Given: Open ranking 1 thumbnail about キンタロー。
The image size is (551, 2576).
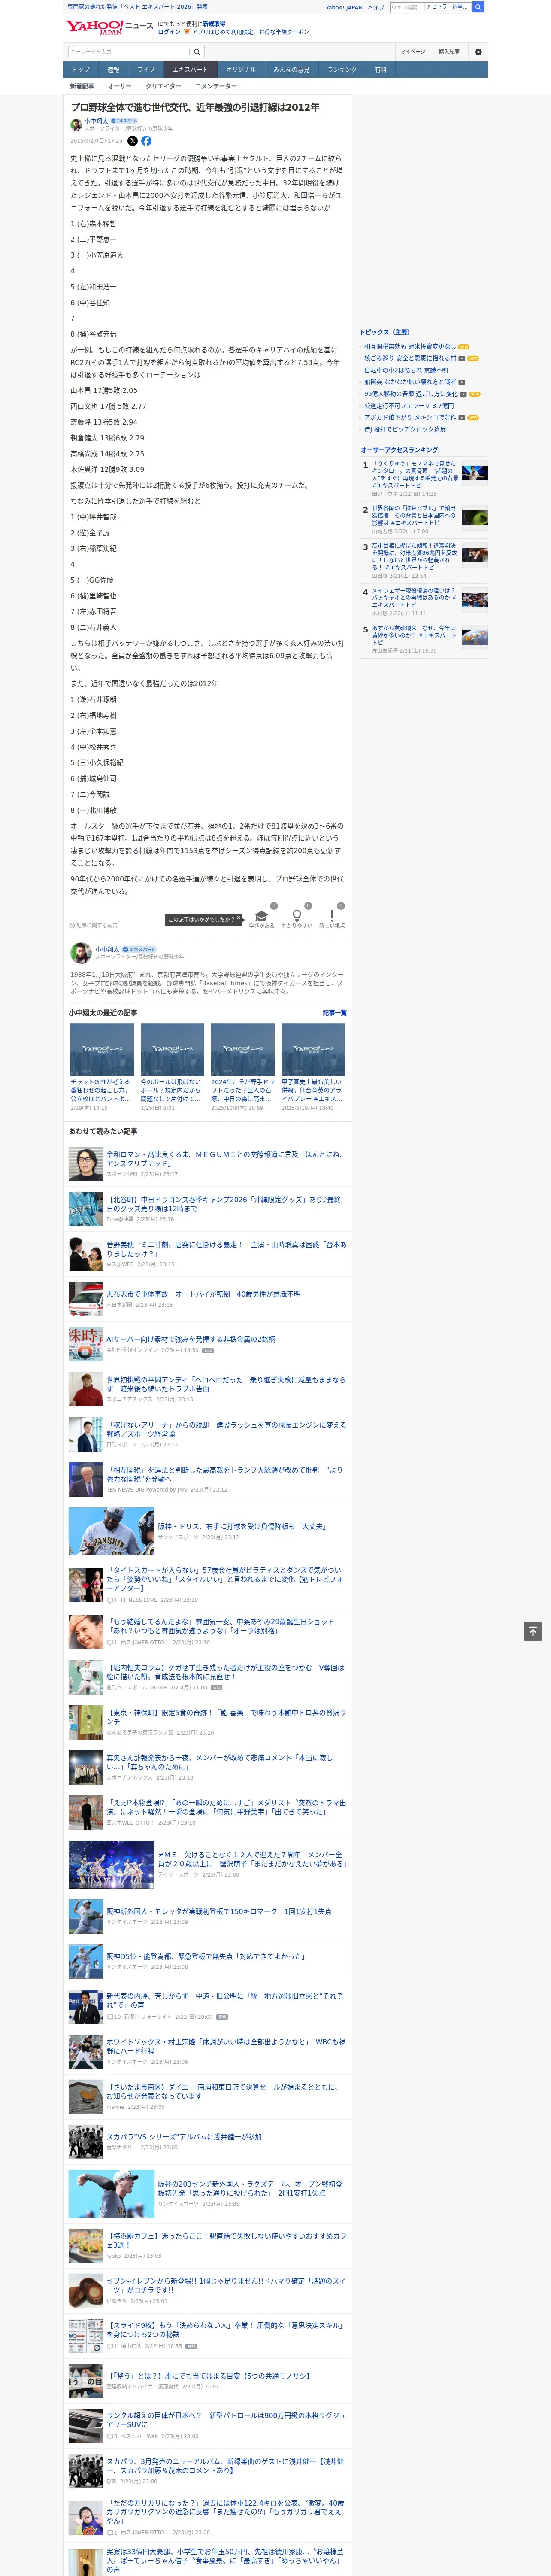Looking at the screenshot, I should pos(475,473).
